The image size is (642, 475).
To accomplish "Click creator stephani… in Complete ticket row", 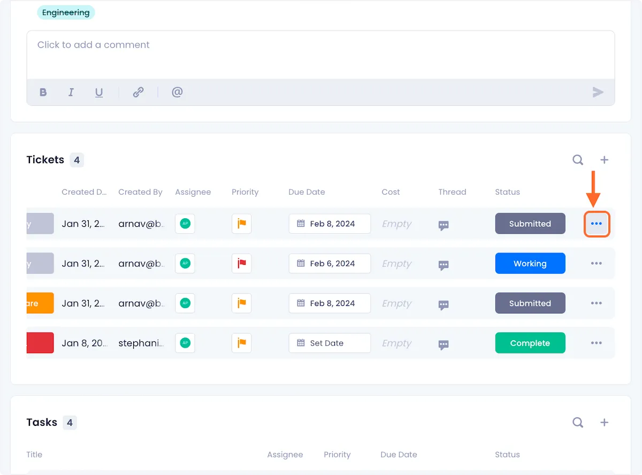I will (x=141, y=343).
